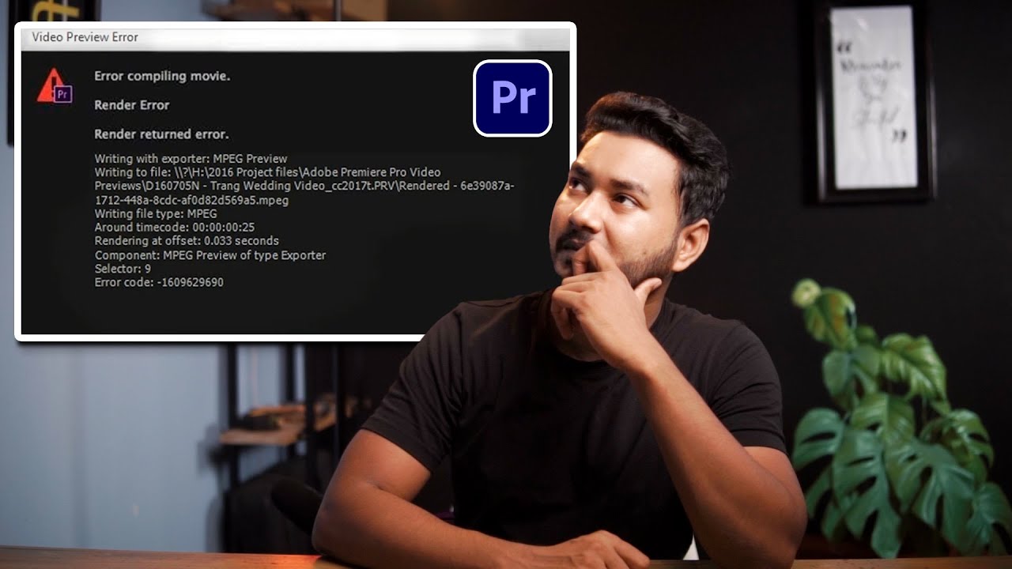The image size is (1012, 569).
Task: Click the 'Around timecode: 00:00:00:25' line
Action: click(175, 227)
